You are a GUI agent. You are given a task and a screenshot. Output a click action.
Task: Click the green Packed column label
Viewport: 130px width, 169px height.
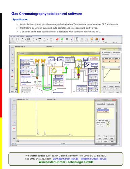click(47, 89)
